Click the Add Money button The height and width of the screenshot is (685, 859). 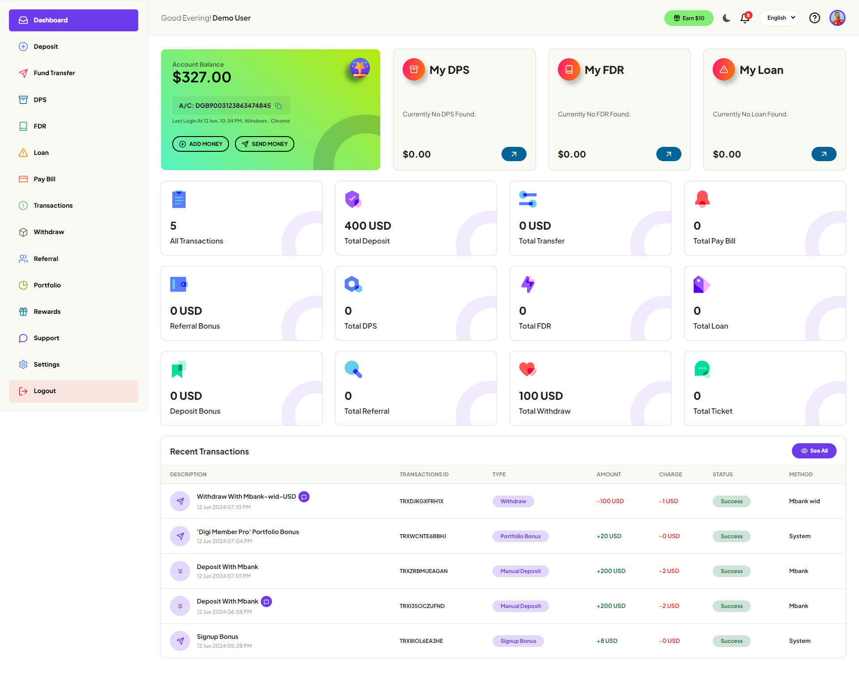tap(200, 144)
